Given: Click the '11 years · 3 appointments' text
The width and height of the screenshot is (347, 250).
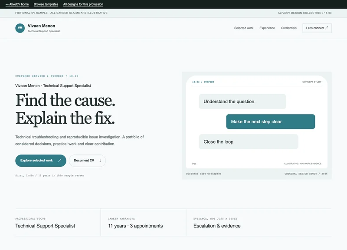Looking at the screenshot, I should (x=135, y=226).
